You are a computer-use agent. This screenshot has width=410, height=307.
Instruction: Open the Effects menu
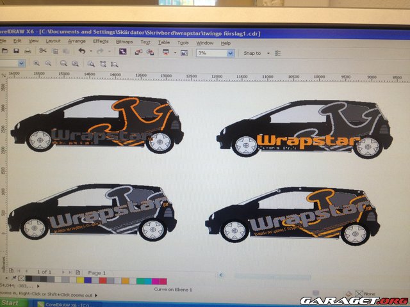pyautogui.click(x=101, y=41)
